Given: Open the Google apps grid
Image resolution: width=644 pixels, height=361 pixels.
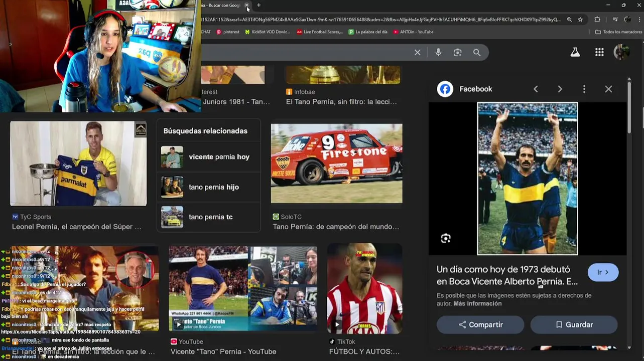Looking at the screenshot, I should [599, 52].
